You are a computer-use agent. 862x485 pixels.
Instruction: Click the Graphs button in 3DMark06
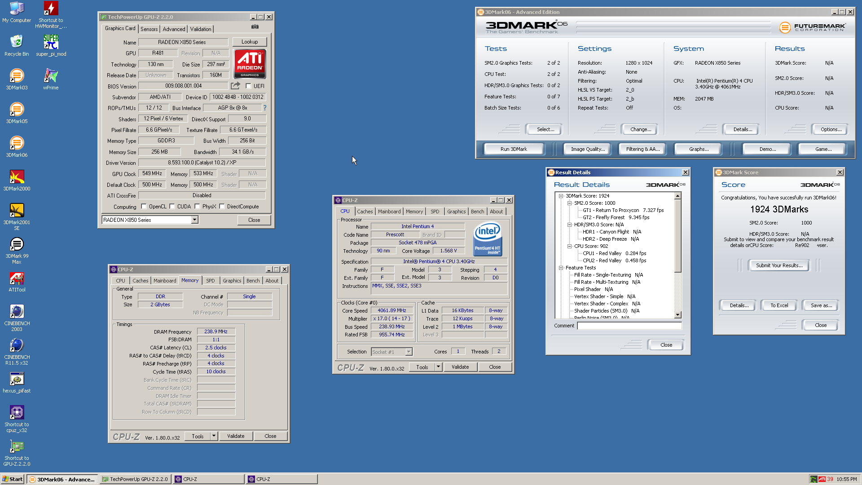[699, 149]
